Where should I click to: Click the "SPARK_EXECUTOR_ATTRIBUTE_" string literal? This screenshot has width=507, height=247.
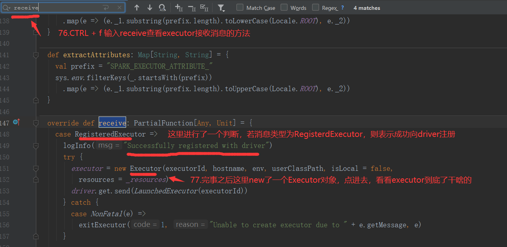click(x=160, y=66)
